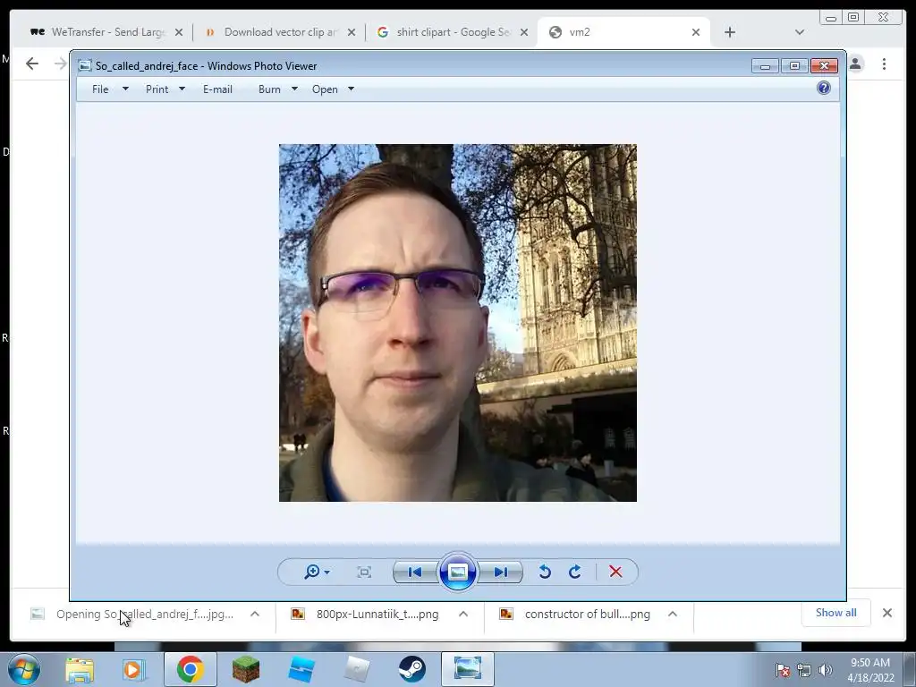The width and height of the screenshot is (916, 687).
Task: Close the vm2 tab
Action: (696, 33)
